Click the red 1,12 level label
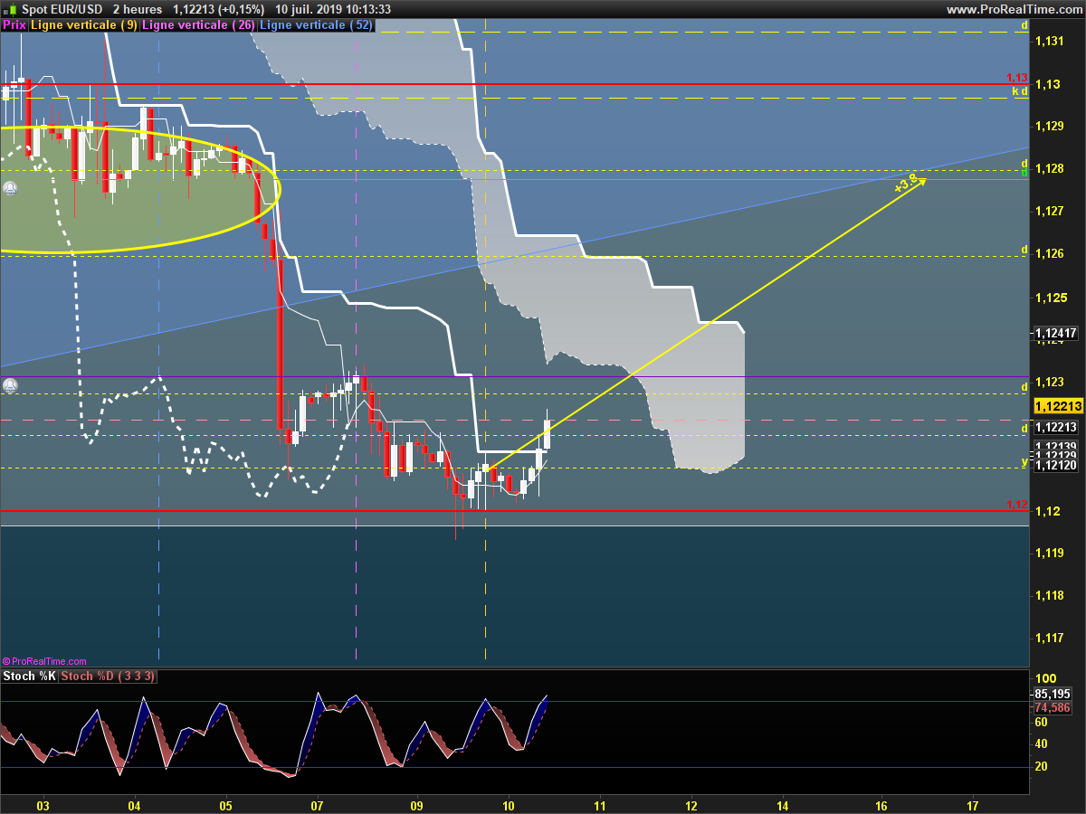 (1017, 505)
